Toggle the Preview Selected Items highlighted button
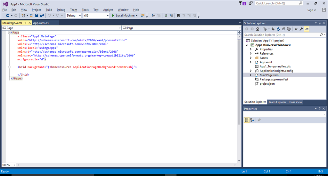328x176 pixels. click(307, 29)
